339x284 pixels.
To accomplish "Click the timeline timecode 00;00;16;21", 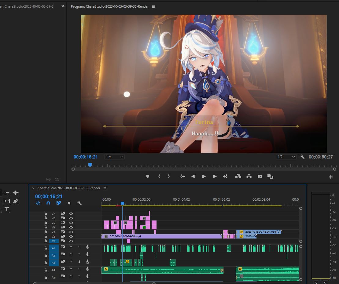I will pos(49,196).
